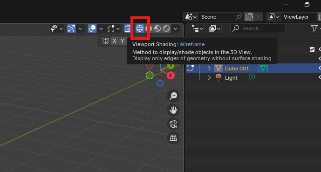Open the outliner view layer type dropdown
The image size is (321, 172).
point(214,29)
